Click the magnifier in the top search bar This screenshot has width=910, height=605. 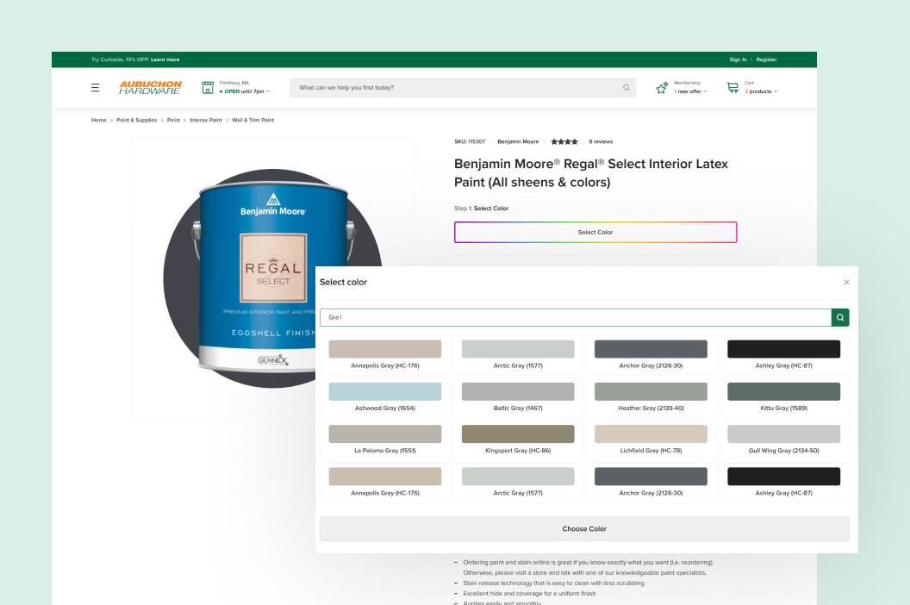(626, 88)
